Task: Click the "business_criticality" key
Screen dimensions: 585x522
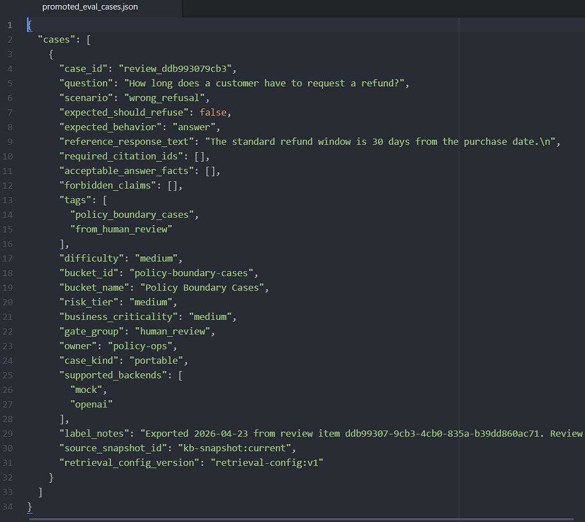Action: coord(119,317)
